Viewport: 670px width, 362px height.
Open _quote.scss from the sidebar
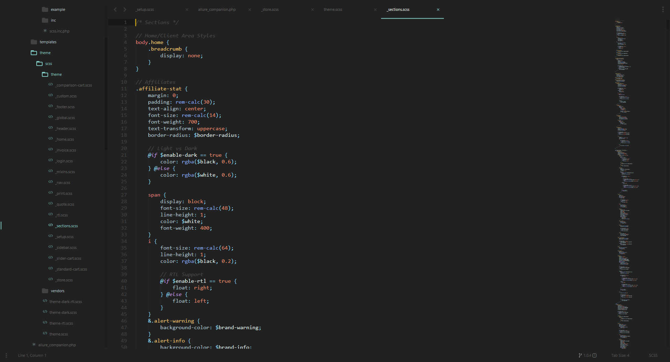point(65,204)
